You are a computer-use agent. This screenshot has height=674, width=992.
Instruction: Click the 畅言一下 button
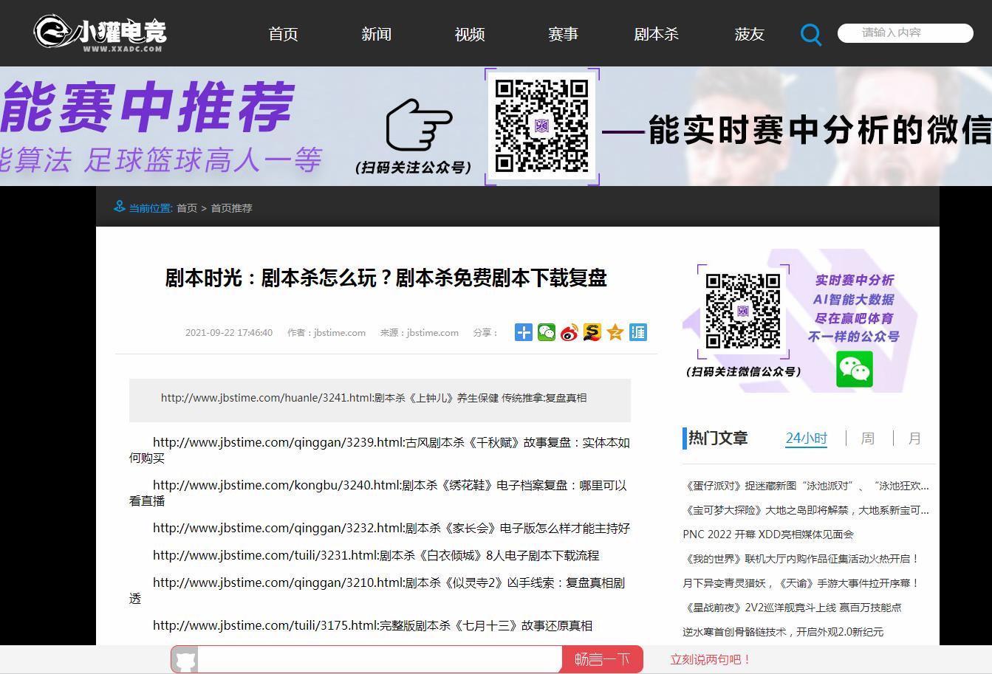click(603, 659)
